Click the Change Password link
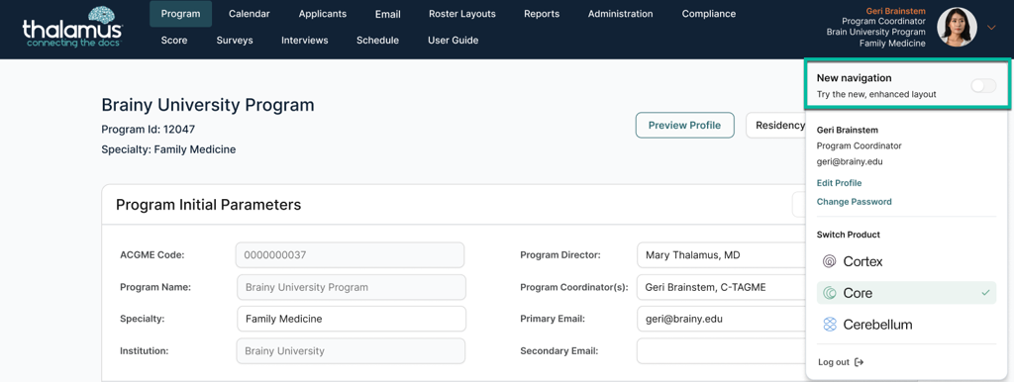This screenshot has height=382, width=1014. pyautogui.click(x=854, y=202)
